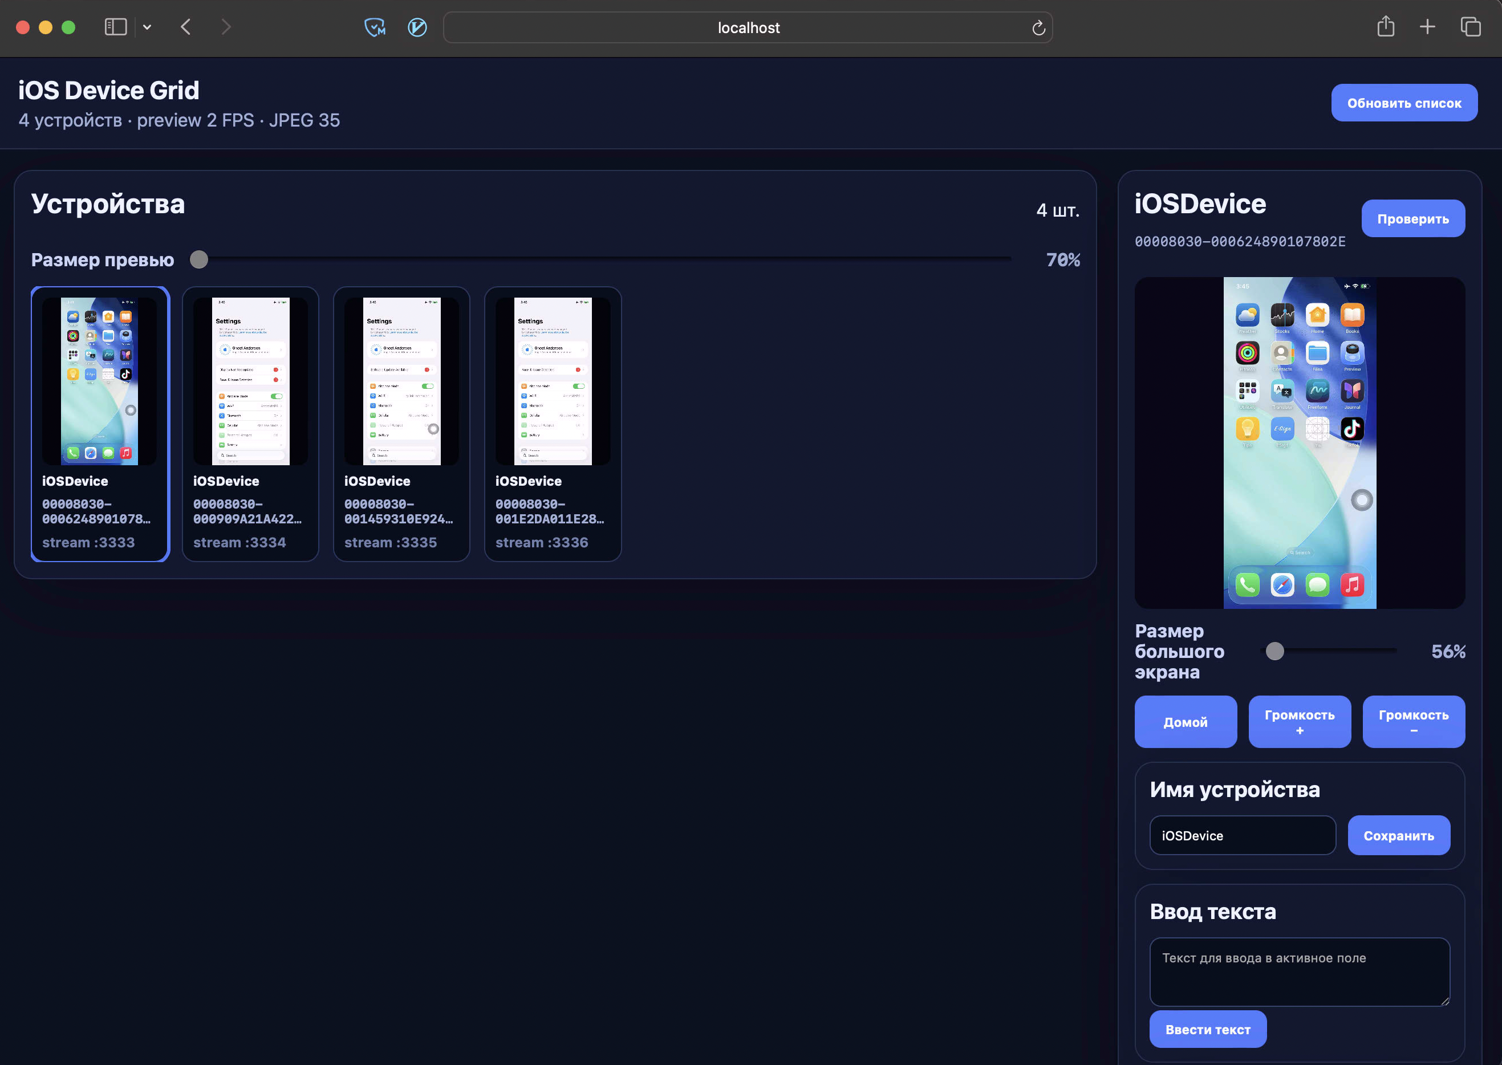Open Files app in the large preview
The width and height of the screenshot is (1502, 1065).
[x=1317, y=353]
